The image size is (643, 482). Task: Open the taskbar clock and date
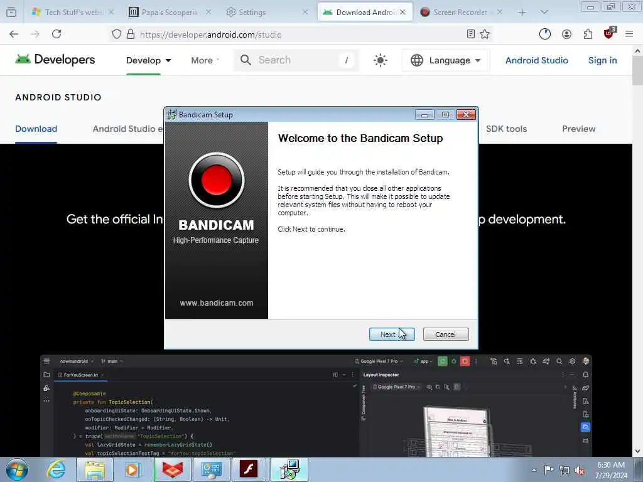pos(611,469)
